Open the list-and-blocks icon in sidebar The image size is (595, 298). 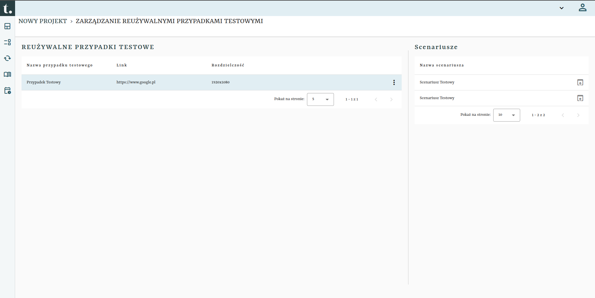pos(7,42)
